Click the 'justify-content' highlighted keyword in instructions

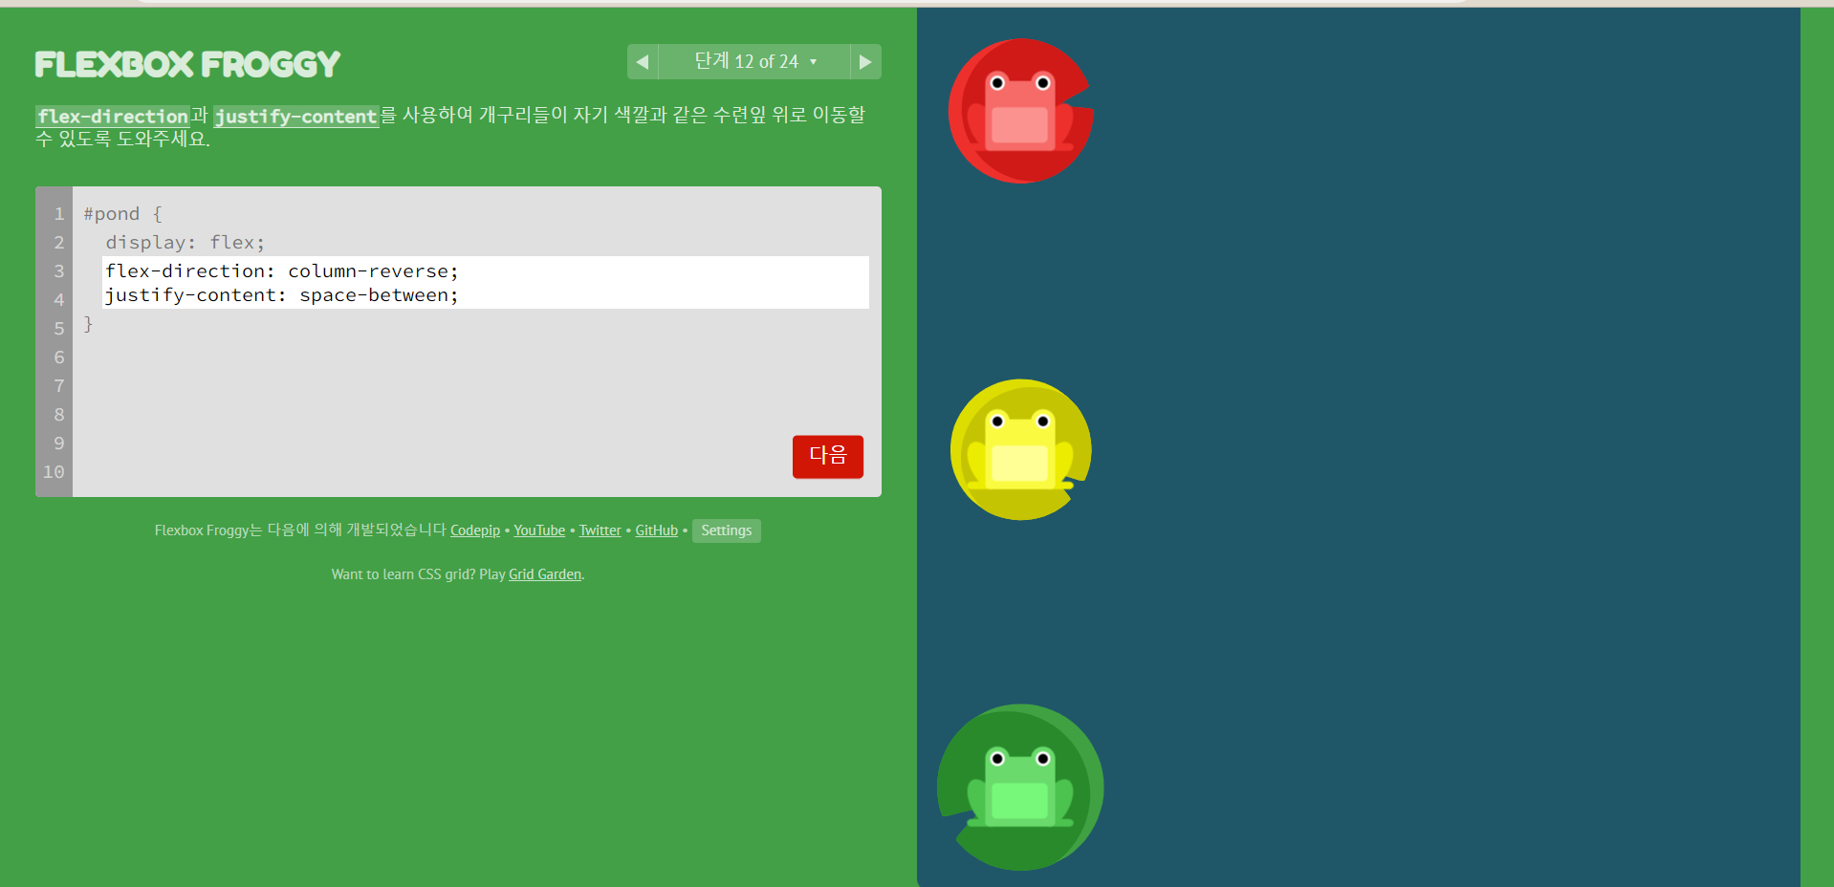295,117
